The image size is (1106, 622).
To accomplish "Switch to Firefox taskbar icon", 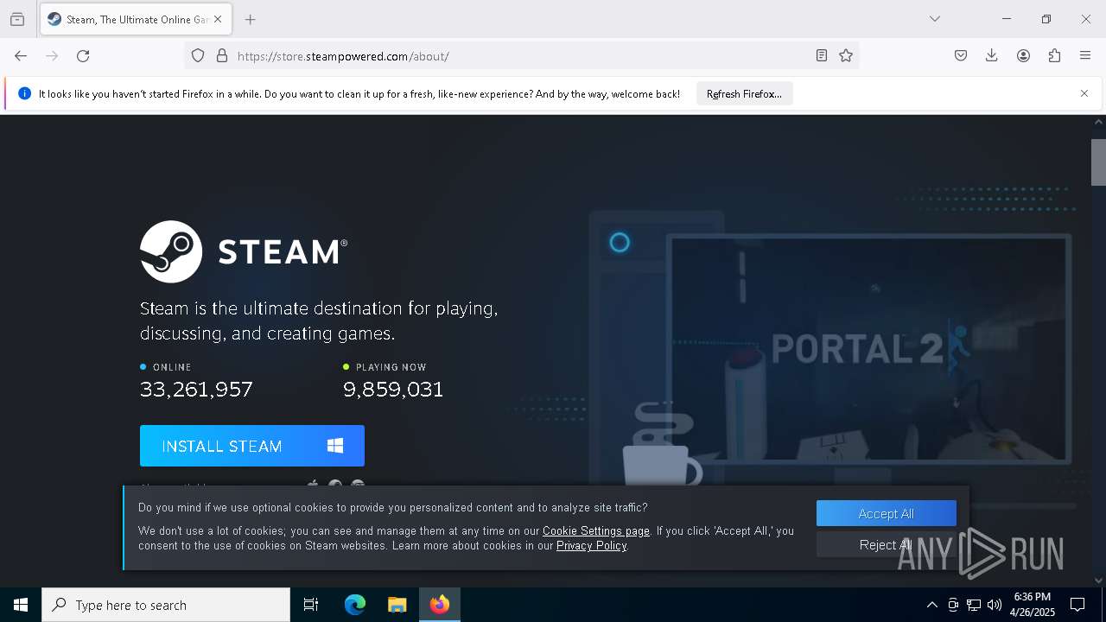I will click(440, 605).
